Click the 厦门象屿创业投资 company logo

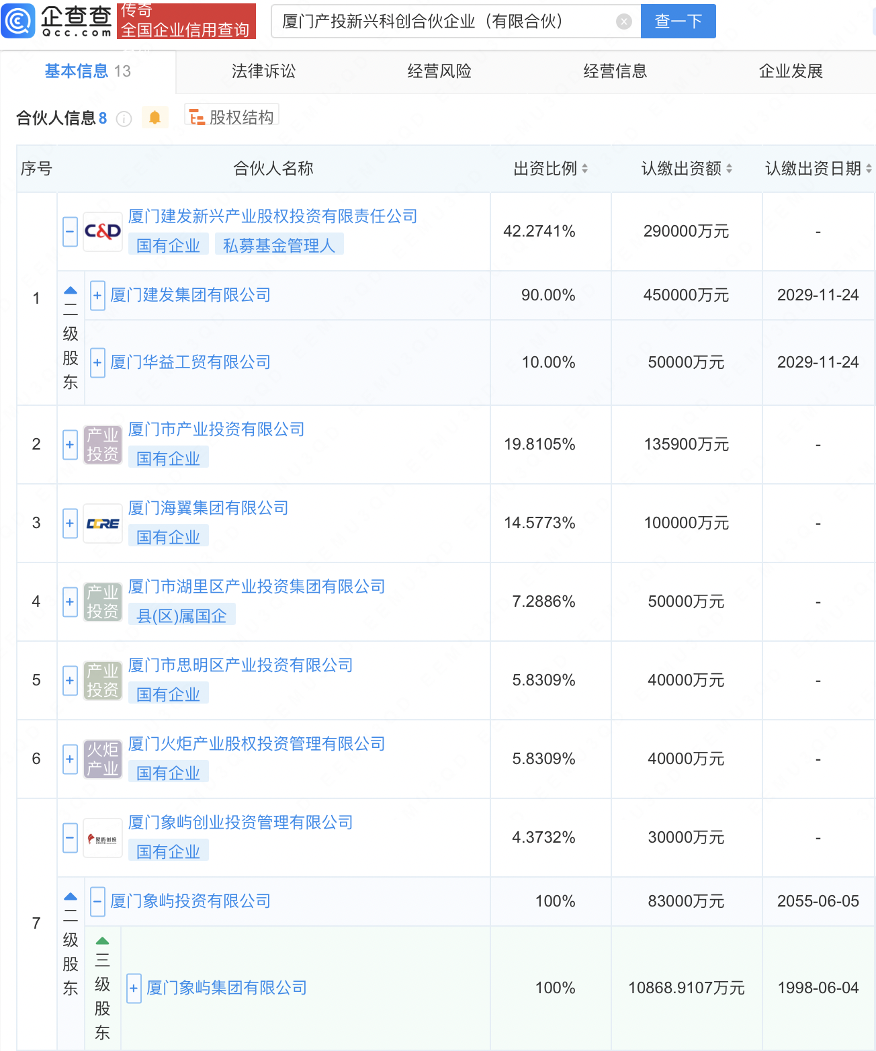click(102, 839)
